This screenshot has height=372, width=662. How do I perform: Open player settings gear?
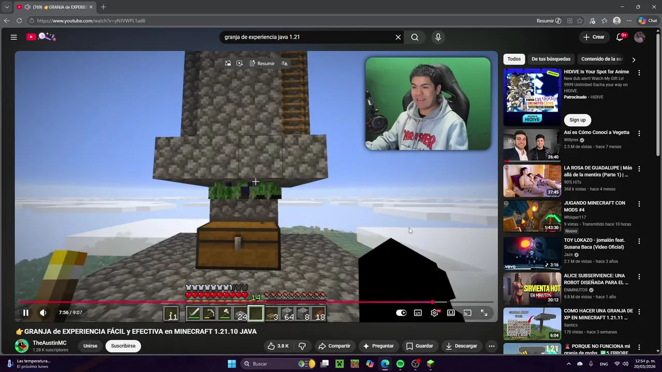click(x=434, y=313)
